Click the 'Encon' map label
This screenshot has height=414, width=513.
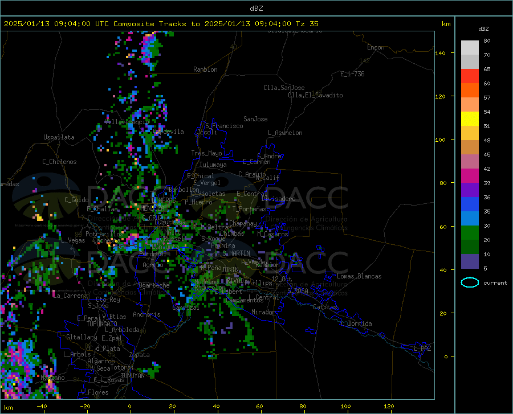tap(376, 47)
